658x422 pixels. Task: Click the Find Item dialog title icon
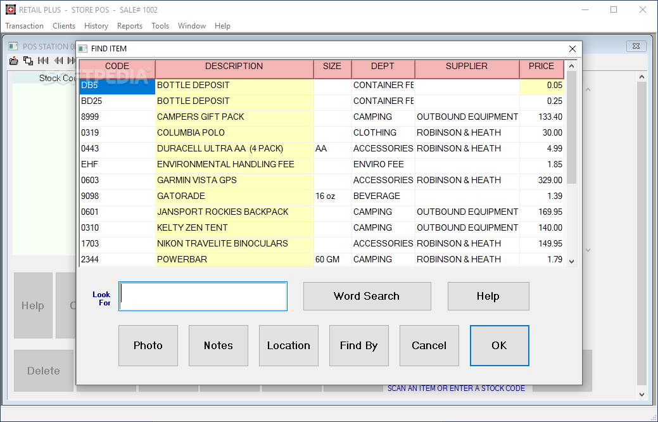click(x=83, y=49)
